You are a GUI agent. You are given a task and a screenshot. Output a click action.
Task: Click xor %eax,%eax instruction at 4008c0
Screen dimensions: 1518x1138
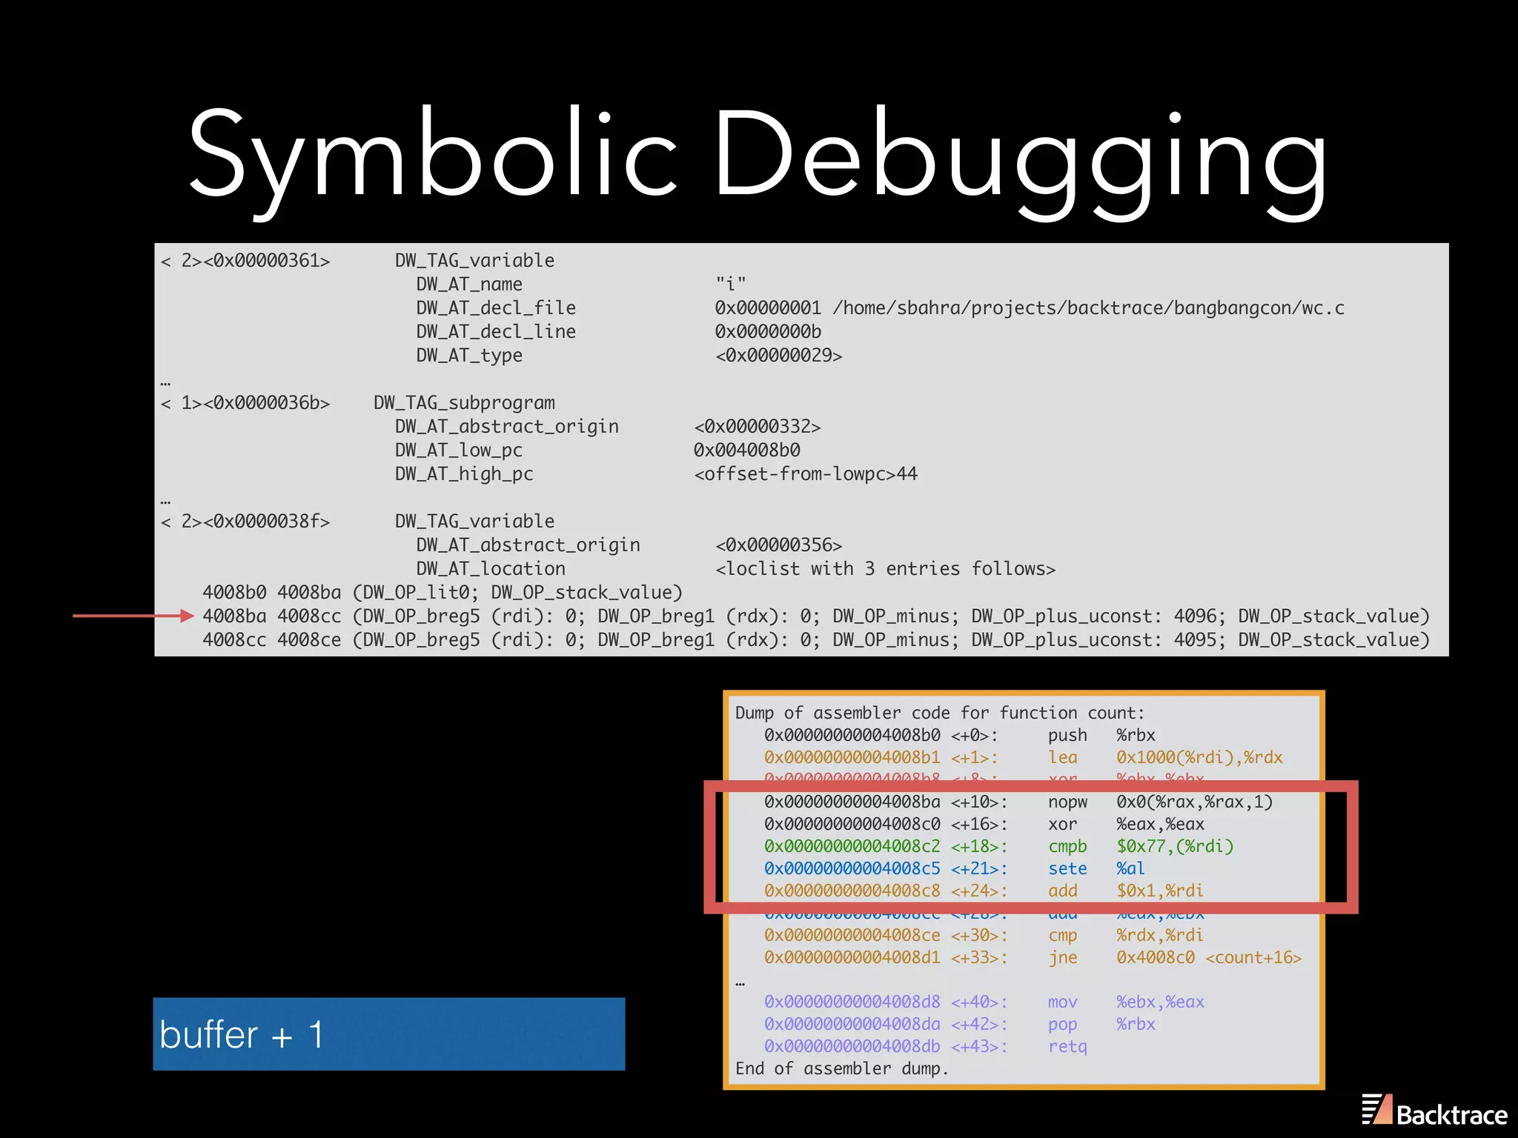coord(984,824)
